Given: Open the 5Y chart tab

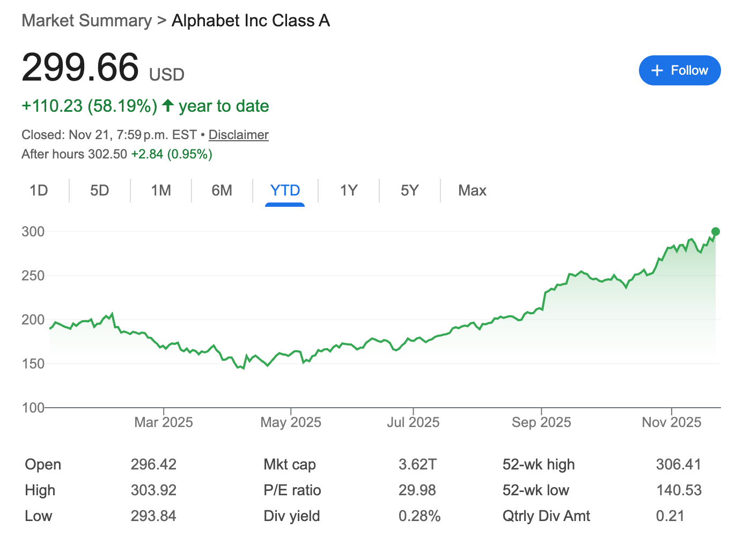Looking at the screenshot, I should click(409, 191).
